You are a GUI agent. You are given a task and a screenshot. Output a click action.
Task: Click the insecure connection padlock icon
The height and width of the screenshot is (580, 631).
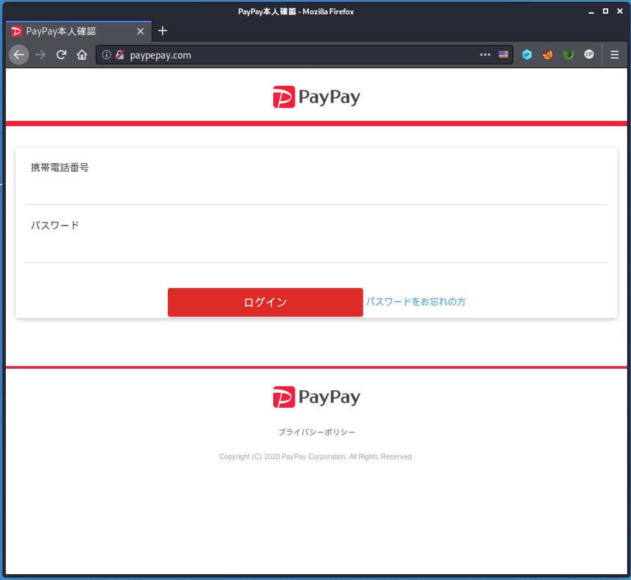120,55
